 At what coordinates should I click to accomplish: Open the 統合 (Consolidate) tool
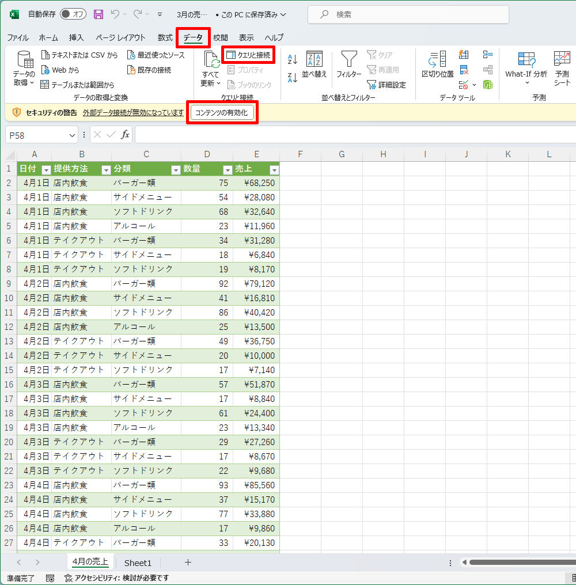pyautogui.click(x=488, y=55)
